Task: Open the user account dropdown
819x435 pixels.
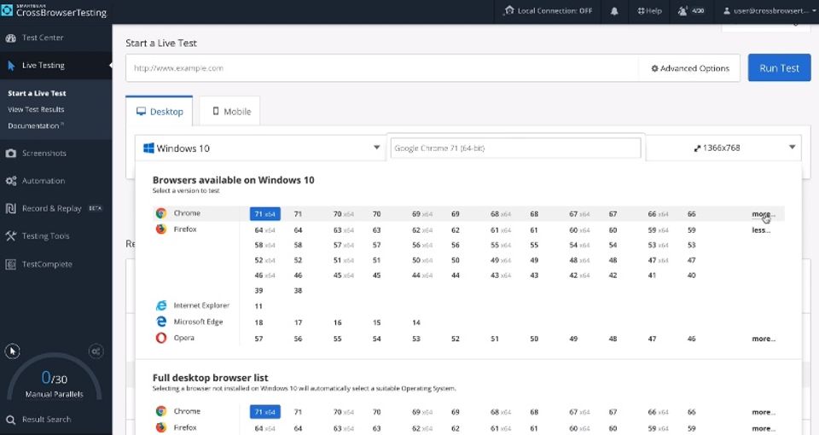Action: [770, 11]
